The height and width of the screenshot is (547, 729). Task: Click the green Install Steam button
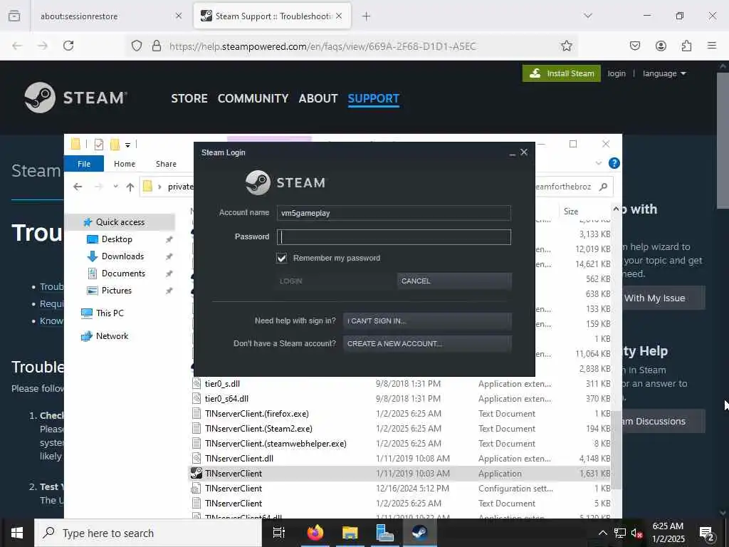[x=562, y=73]
